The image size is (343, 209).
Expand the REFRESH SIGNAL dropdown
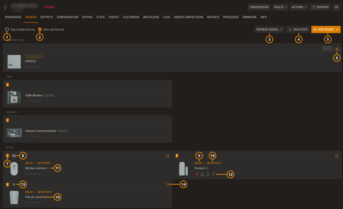(269, 29)
